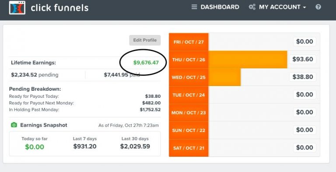Click the Edit Profile button
The image size is (336, 172).
pos(145,40)
